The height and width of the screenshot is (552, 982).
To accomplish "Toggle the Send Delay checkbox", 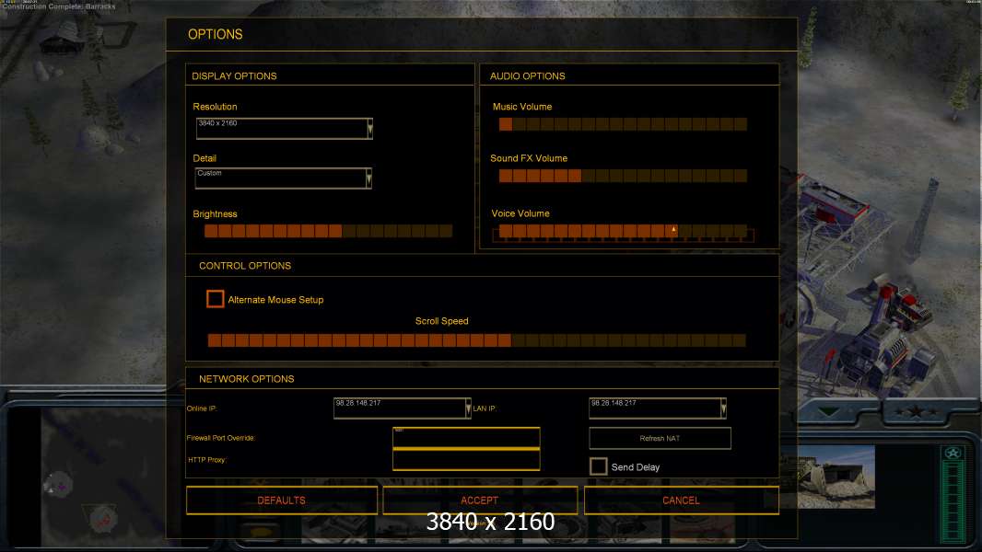I will click(599, 466).
